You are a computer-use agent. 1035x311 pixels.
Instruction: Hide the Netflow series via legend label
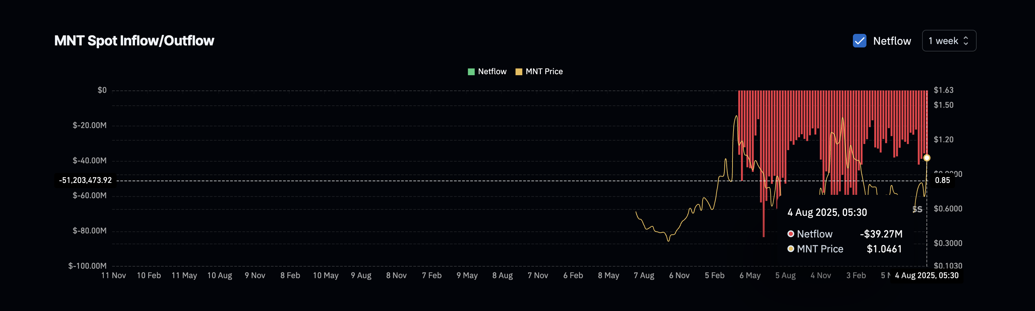point(492,71)
